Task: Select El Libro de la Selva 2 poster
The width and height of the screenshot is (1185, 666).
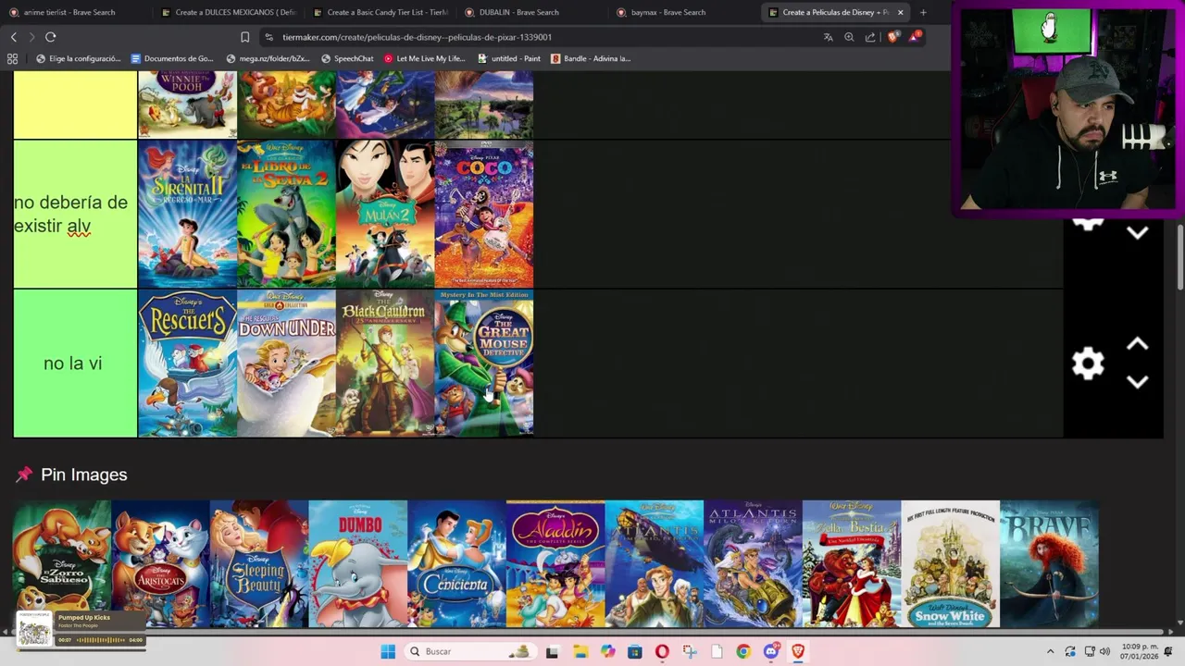Action: 287,215
